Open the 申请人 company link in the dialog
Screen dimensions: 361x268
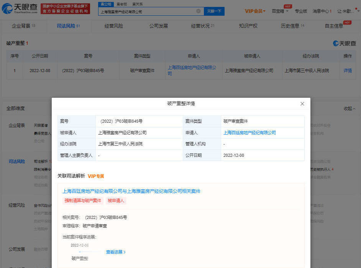tap(249, 133)
